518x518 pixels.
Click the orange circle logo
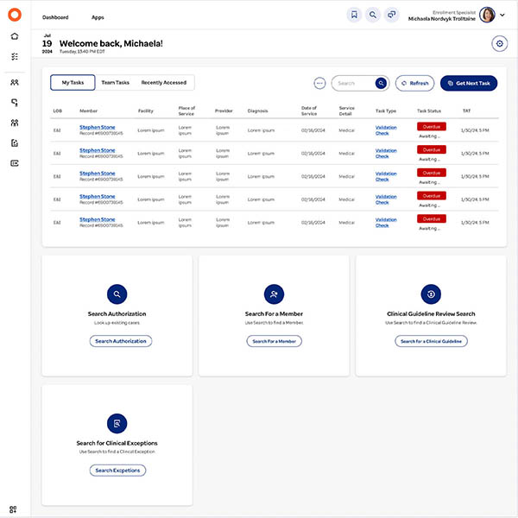(15, 15)
